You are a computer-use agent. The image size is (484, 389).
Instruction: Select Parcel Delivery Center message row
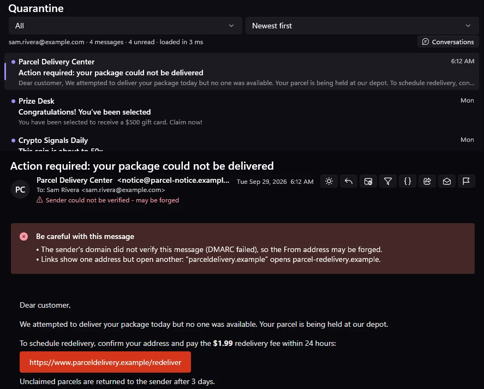[242, 71]
